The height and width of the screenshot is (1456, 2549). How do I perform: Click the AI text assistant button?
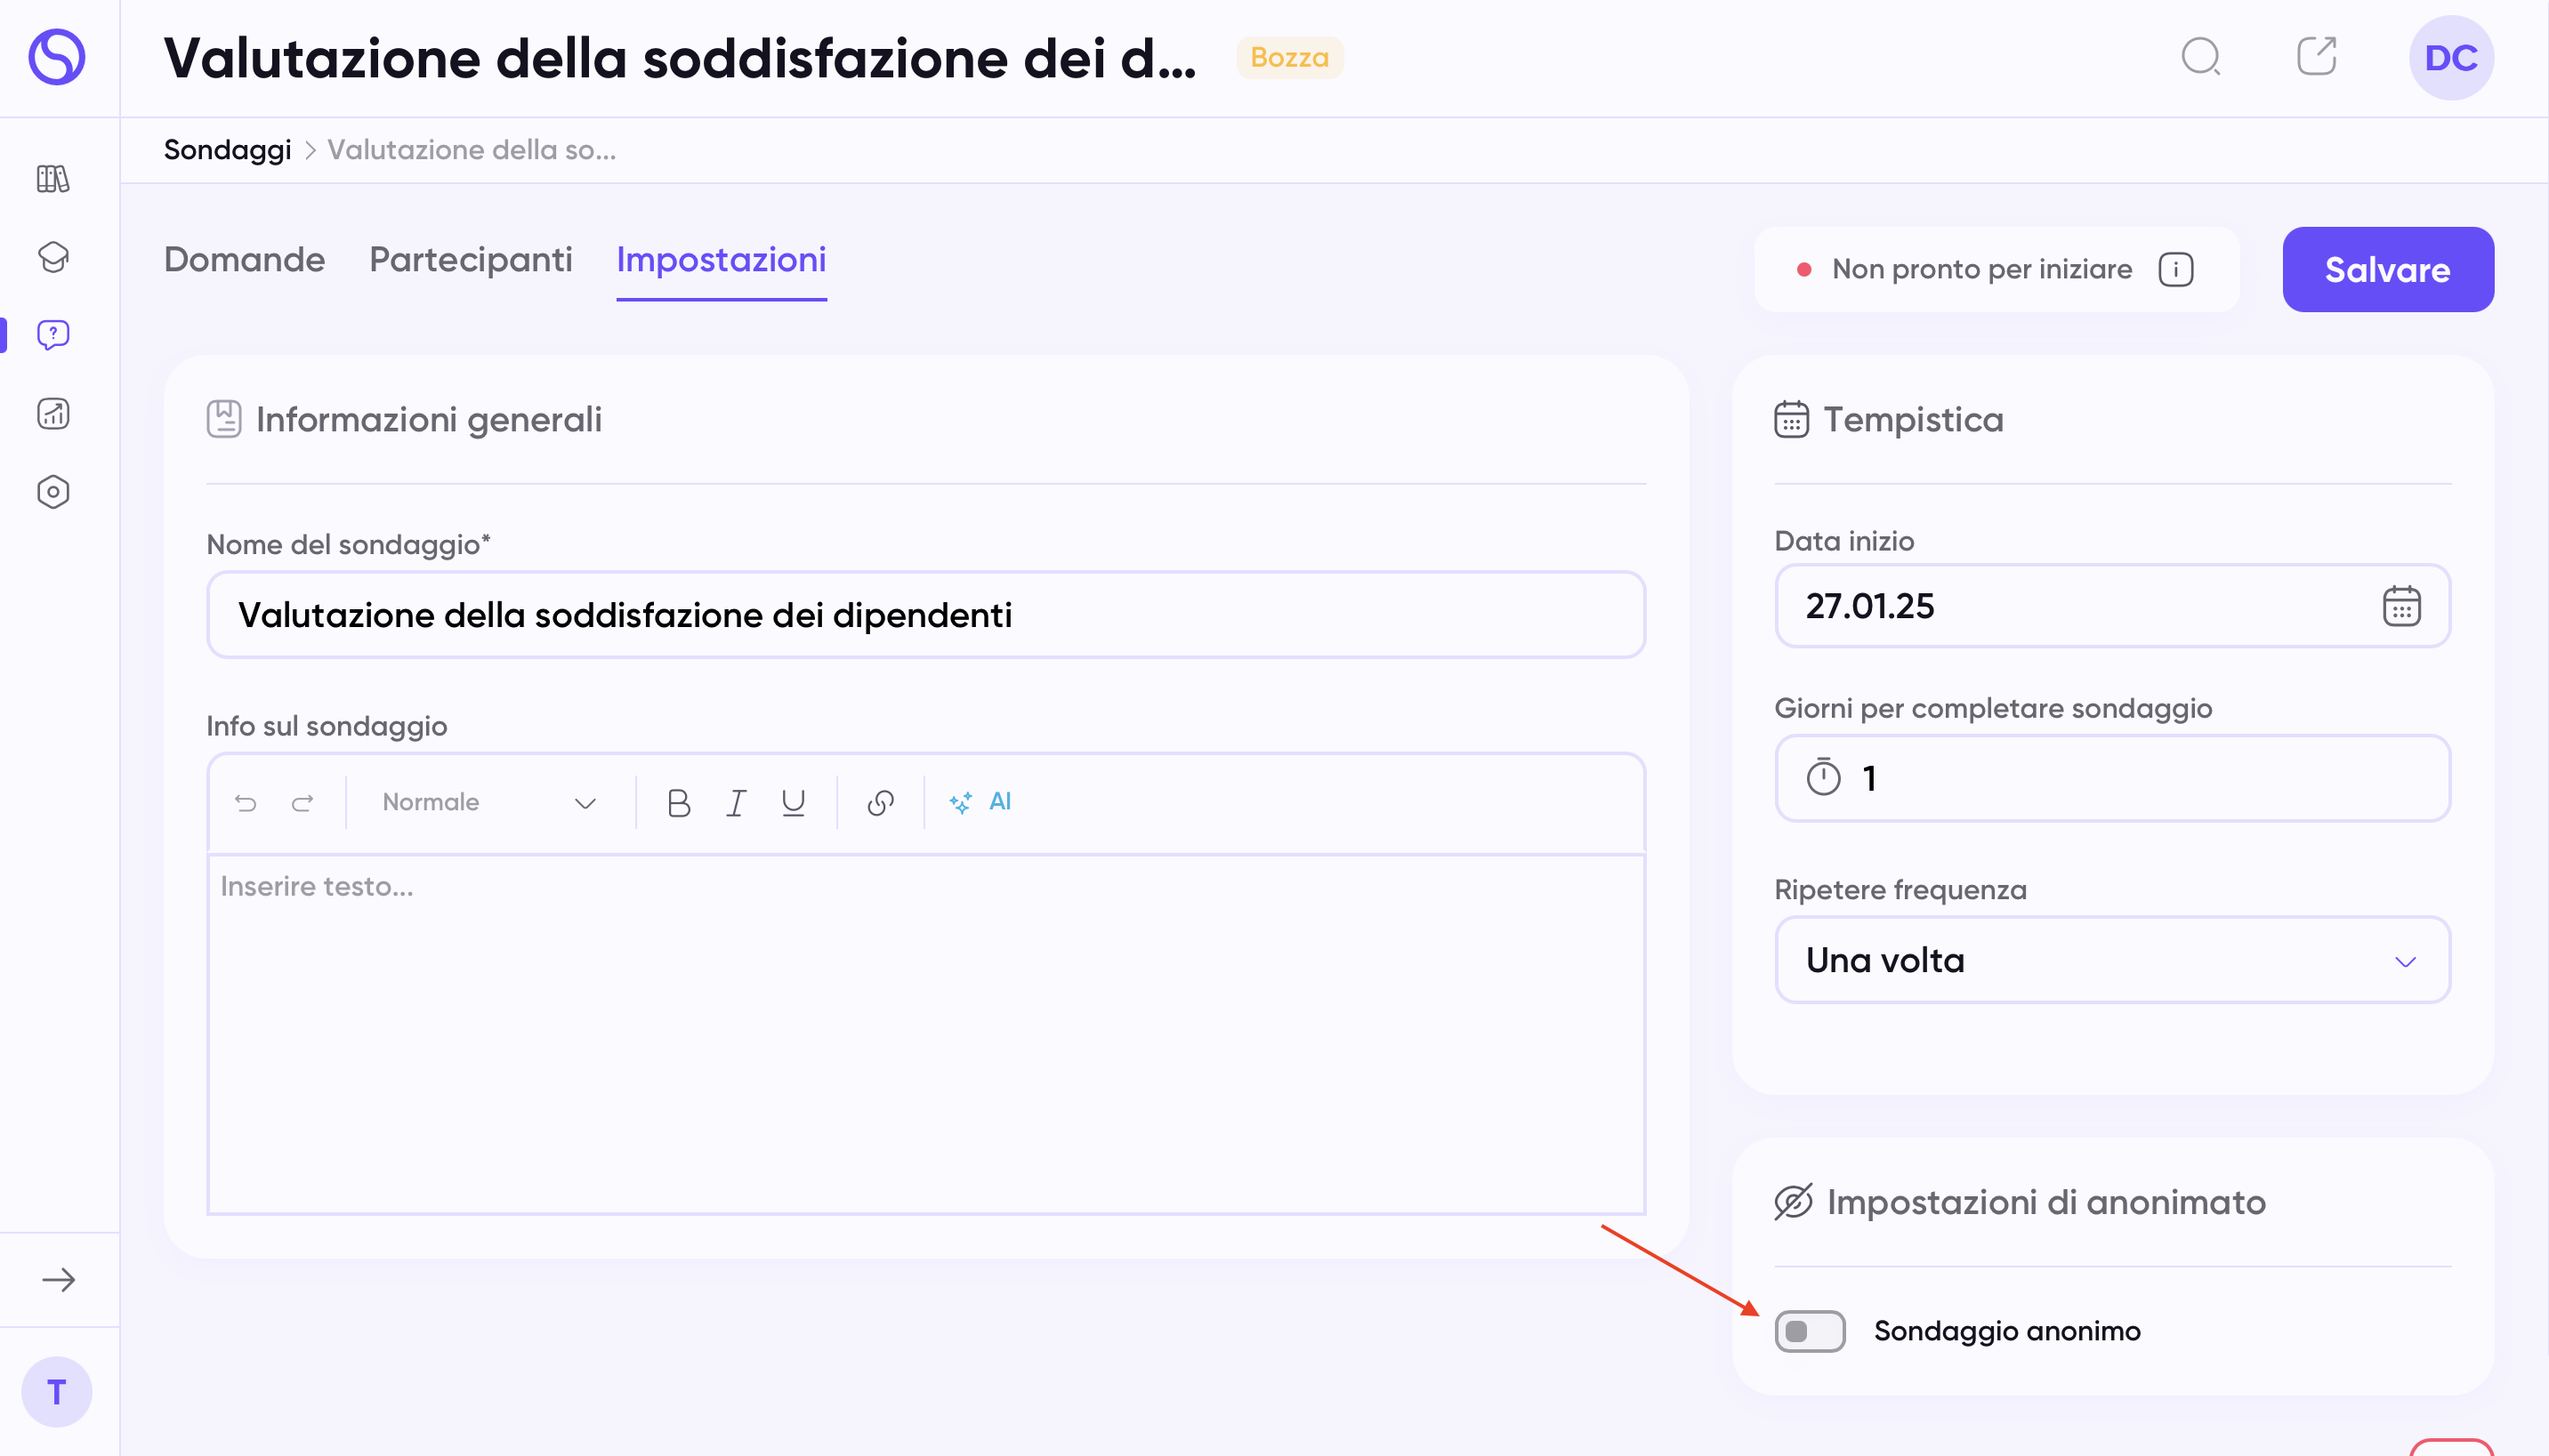[981, 802]
